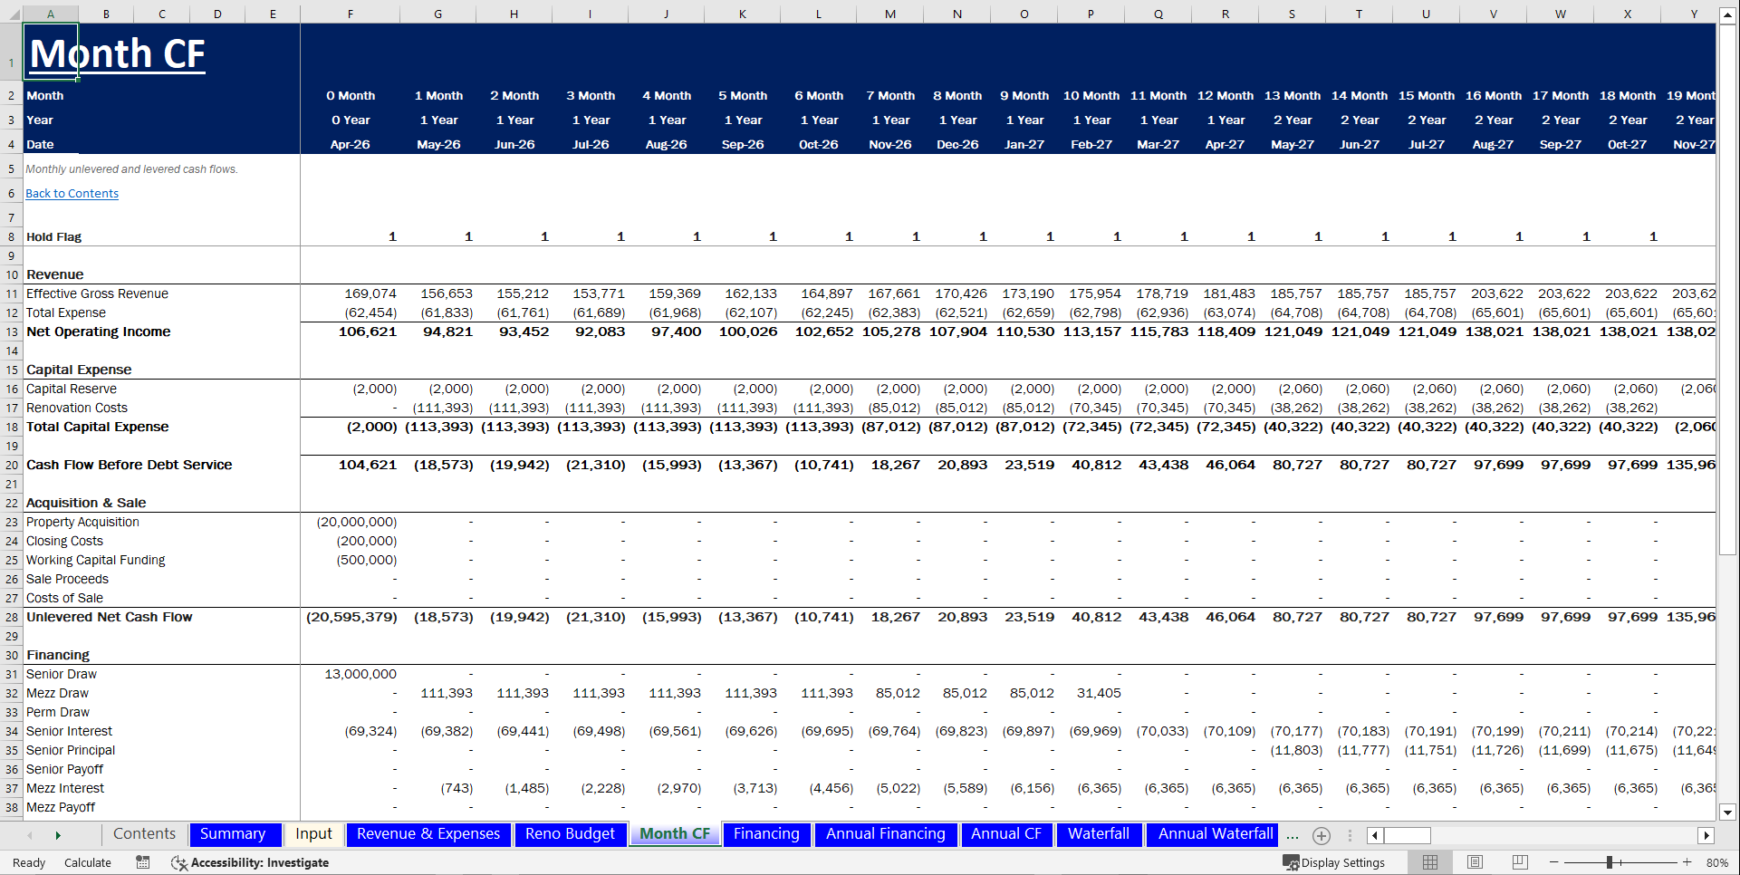The width and height of the screenshot is (1740, 875).
Task: Open the hidden sheets list via the ellipsis
Action: (1293, 835)
